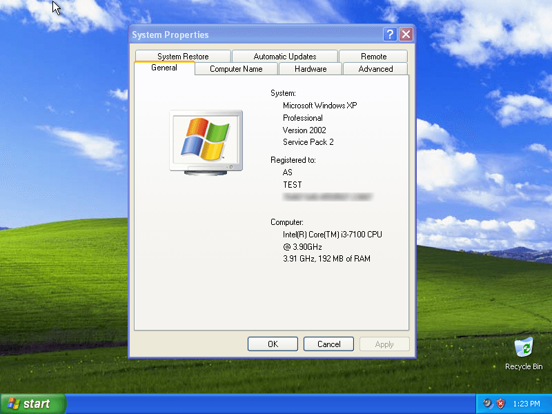Switch to the System Restore tab
This screenshot has height=414, width=552.
click(183, 57)
